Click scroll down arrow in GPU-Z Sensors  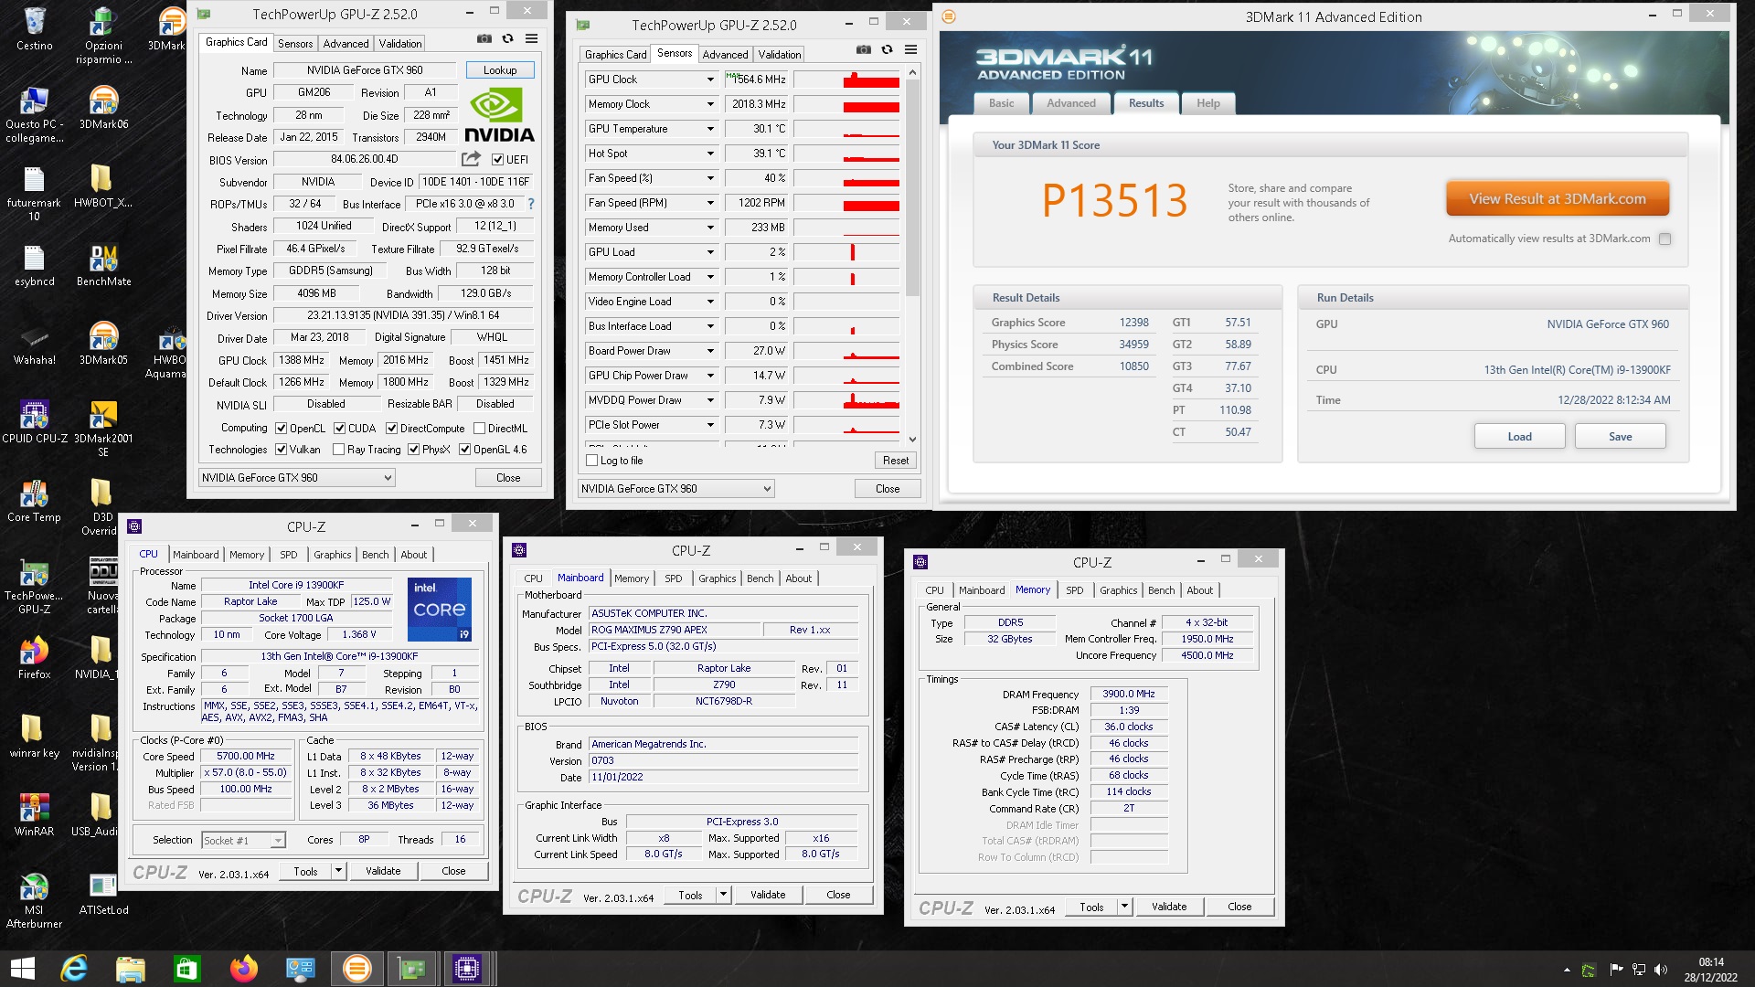(912, 440)
